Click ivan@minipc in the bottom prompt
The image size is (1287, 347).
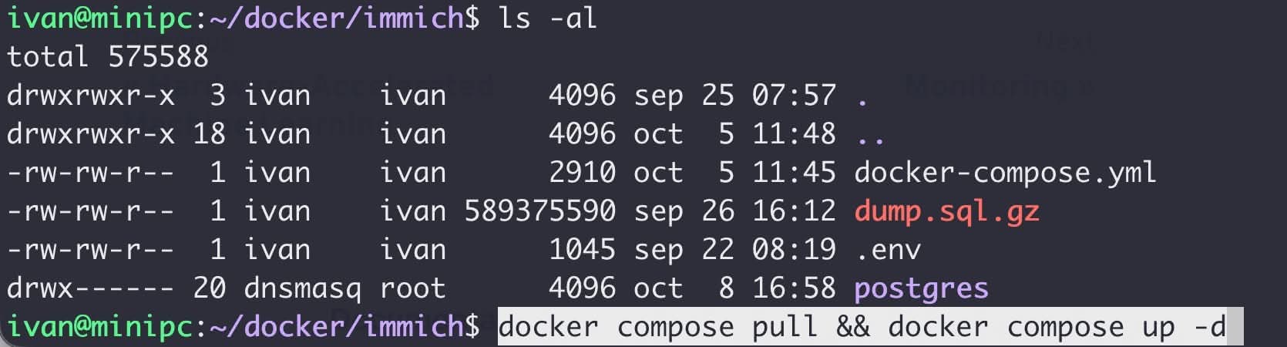pyautogui.click(x=99, y=327)
